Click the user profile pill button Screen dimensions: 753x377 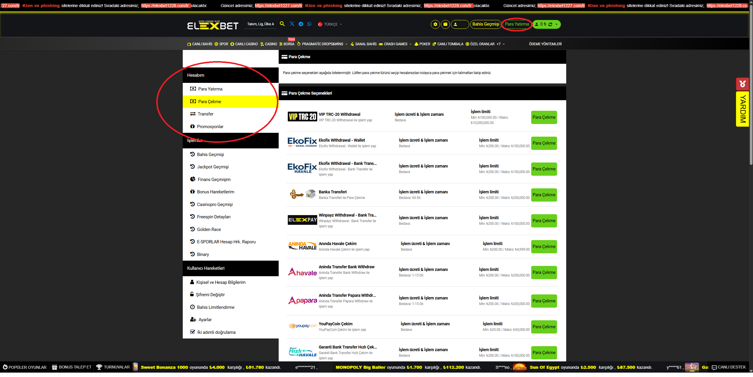coord(460,24)
